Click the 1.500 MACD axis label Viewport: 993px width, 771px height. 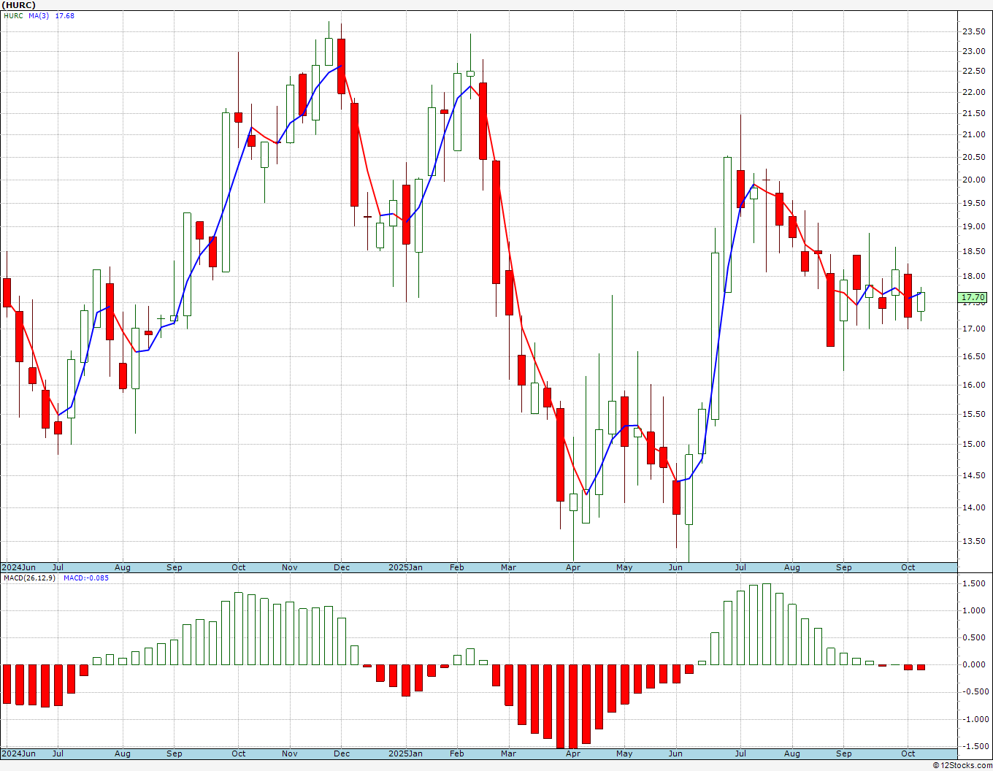point(975,583)
